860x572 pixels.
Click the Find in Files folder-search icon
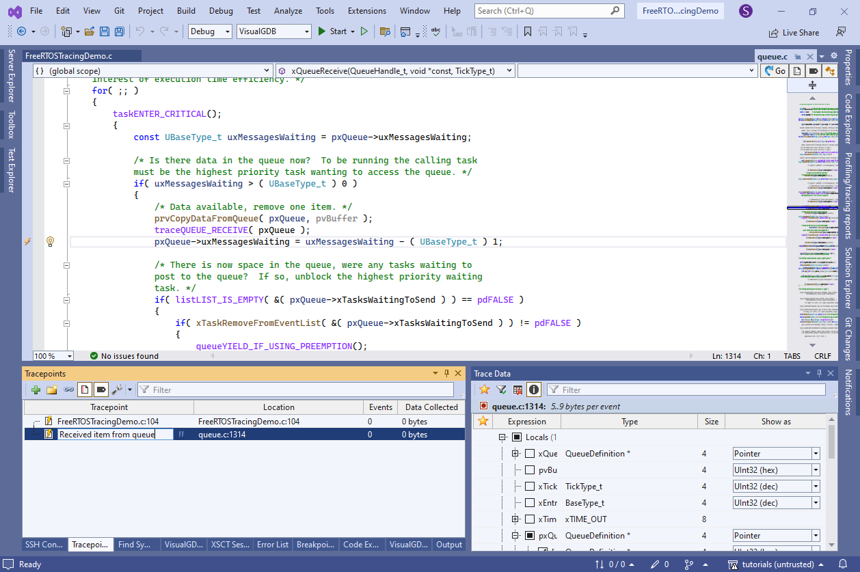(x=385, y=31)
